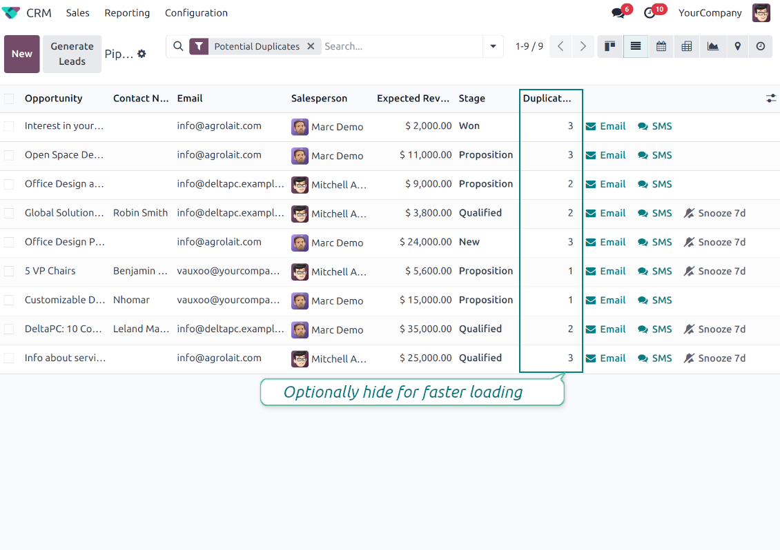Image resolution: width=780 pixels, height=550 pixels.
Task: Click the Generate Leads button
Action: click(x=72, y=54)
